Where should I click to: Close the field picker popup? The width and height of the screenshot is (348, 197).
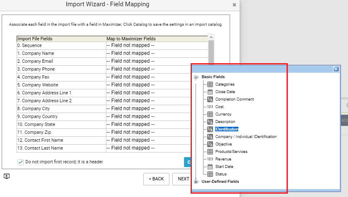(336, 69)
